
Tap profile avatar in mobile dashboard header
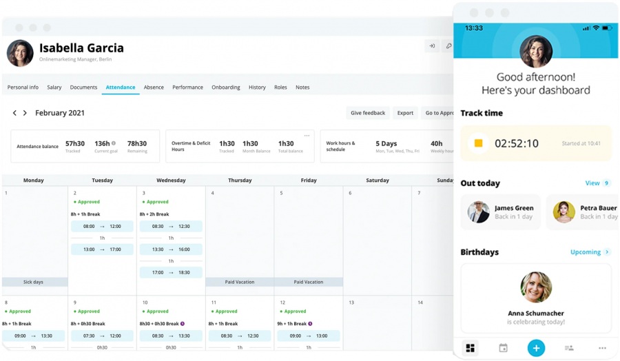point(536,52)
